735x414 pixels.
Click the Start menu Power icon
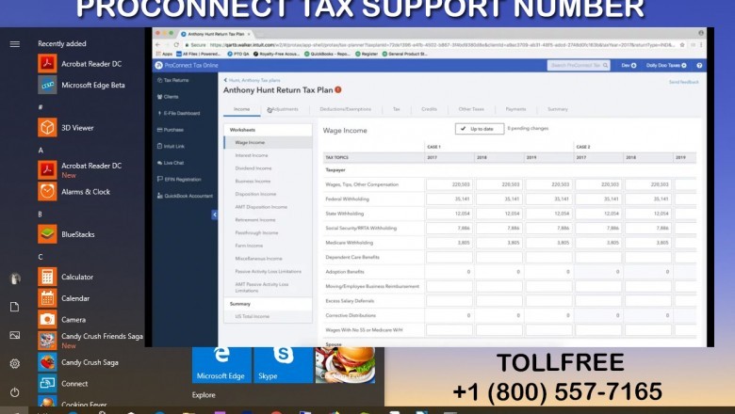tap(14, 391)
